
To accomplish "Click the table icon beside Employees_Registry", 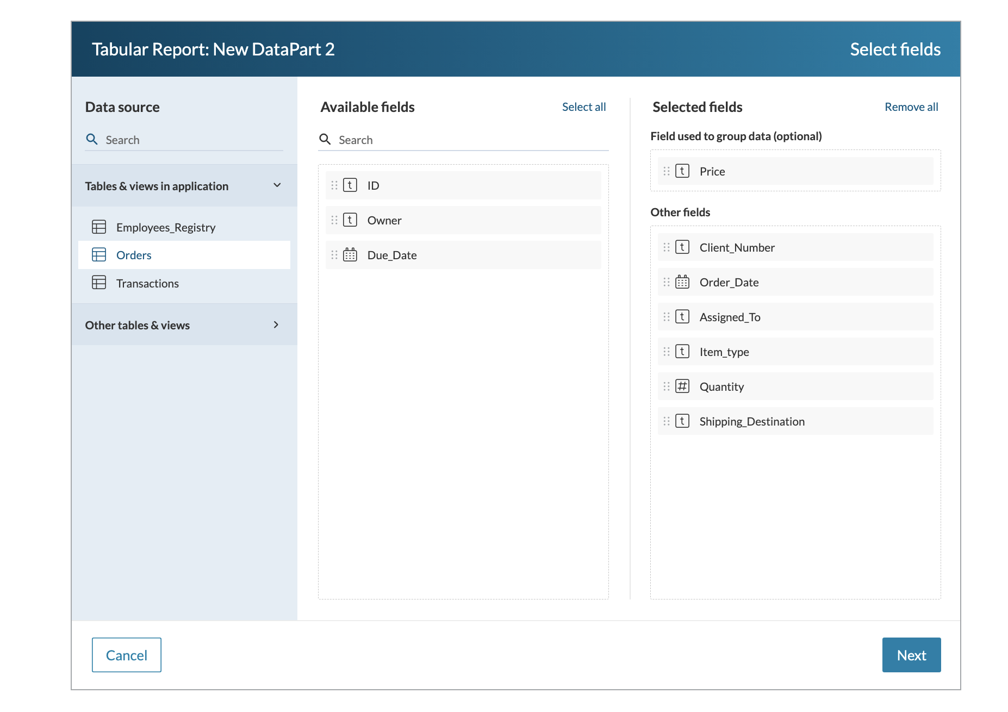I will (99, 227).
